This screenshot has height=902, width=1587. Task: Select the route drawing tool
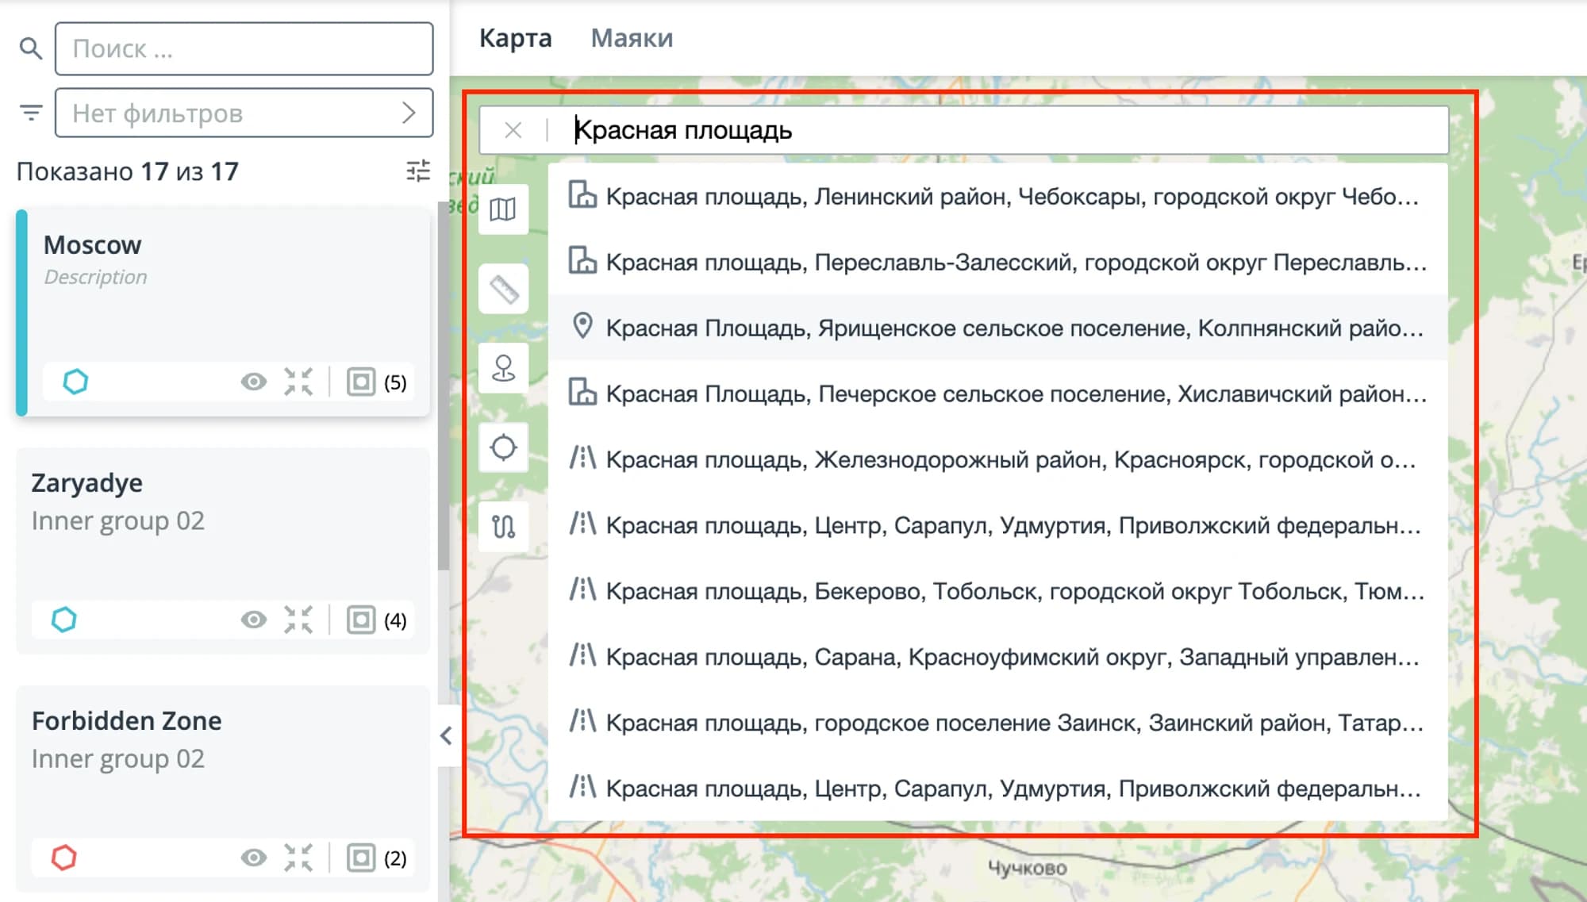tap(504, 526)
